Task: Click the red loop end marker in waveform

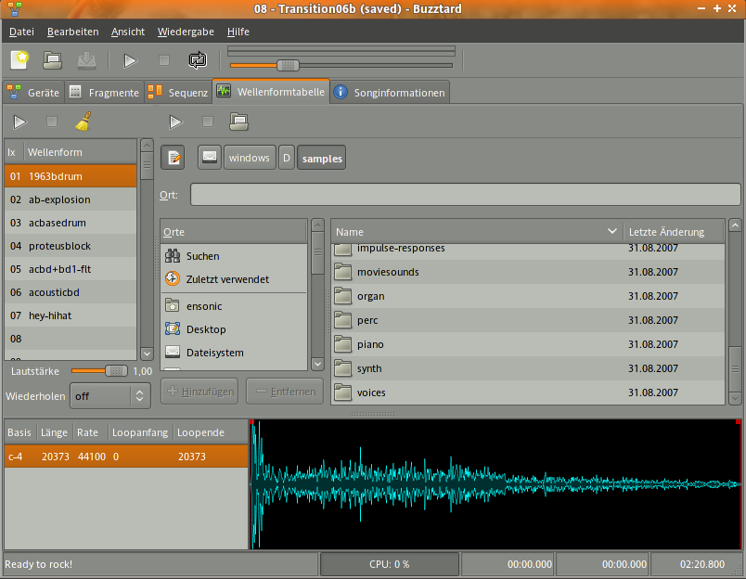Action: pos(738,422)
